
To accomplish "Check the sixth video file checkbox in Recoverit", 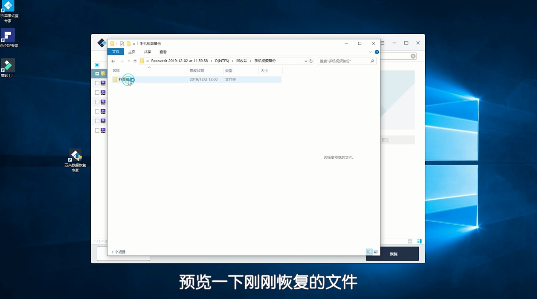I will click(x=97, y=130).
